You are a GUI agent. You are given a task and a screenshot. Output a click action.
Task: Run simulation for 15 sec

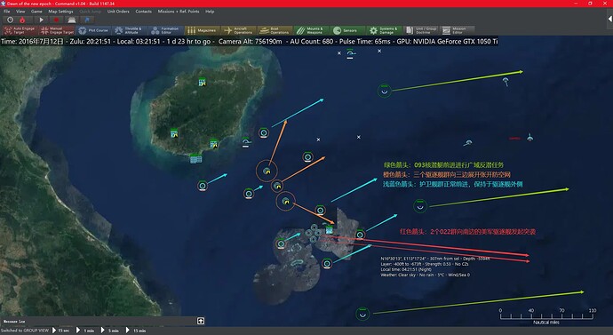(62, 331)
